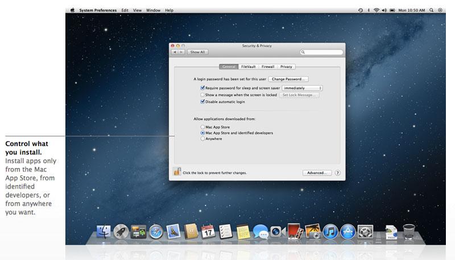Image resolution: width=455 pixels, height=260 pixels.
Task: Click Time Machine menu bar icon
Action: pos(361,10)
